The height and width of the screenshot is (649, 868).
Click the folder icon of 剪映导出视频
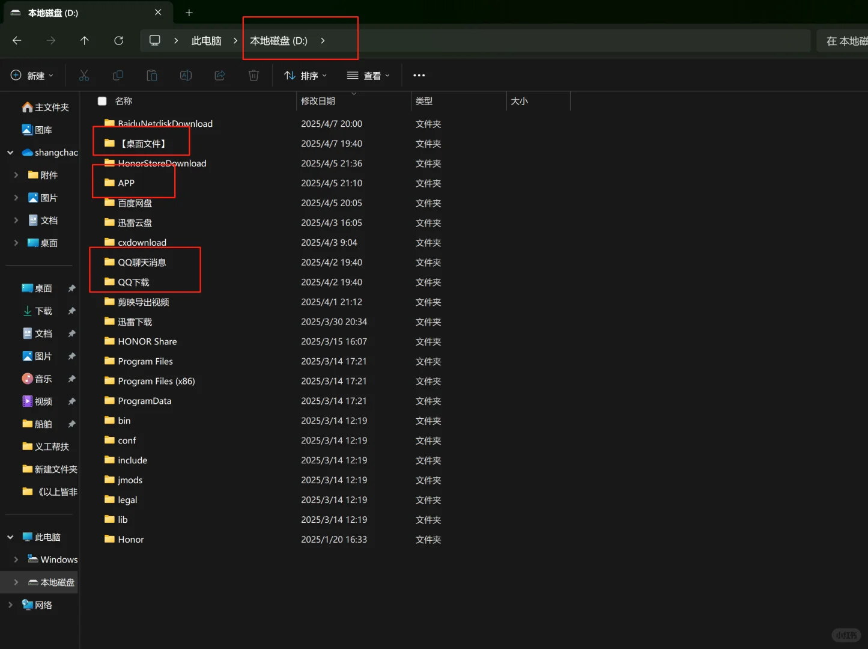(109, 302)
